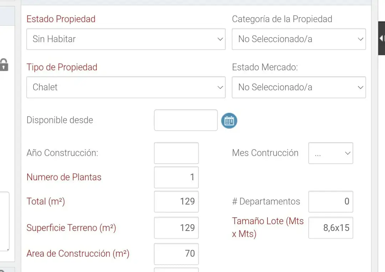Click the Superficie Terreno (m²) field
Screen dimensions: 385x272
click(176, 228)
